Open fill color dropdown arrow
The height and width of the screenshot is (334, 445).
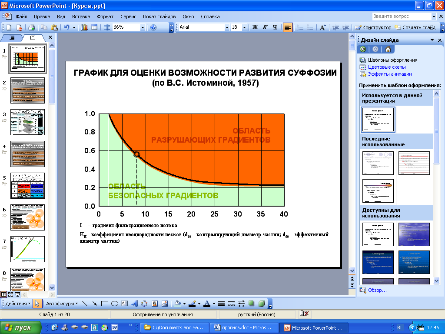coord(184,304)
